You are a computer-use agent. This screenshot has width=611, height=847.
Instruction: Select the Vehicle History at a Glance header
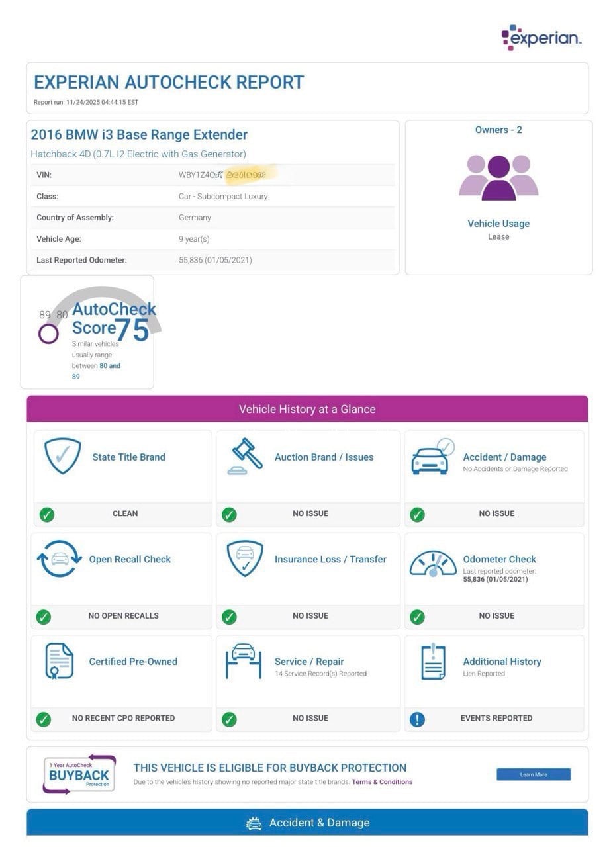(x=307, y=409)
